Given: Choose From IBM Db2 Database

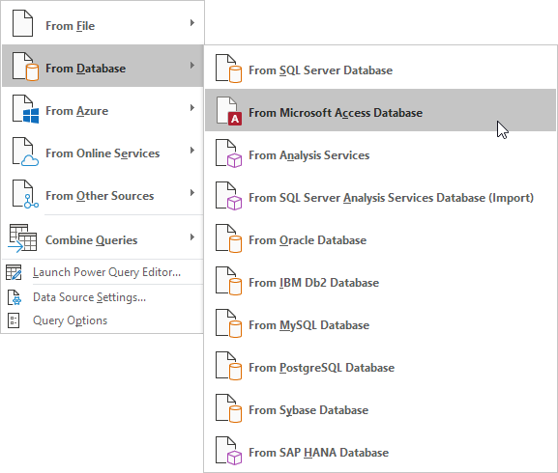Looking at the screenshot, I should (x=380, y=281).
